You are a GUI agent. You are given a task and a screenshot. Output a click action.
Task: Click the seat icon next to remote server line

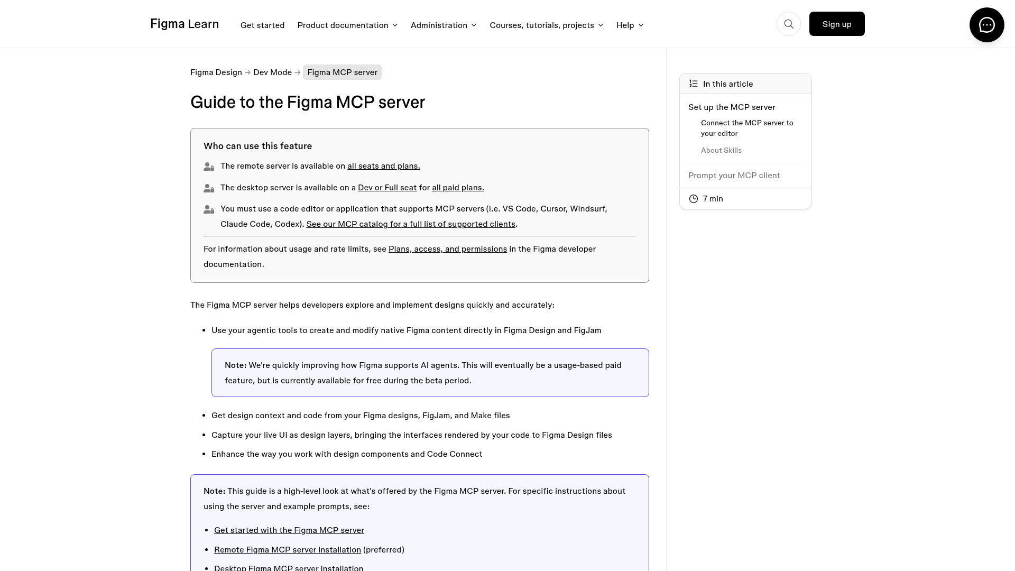[209, 167]
